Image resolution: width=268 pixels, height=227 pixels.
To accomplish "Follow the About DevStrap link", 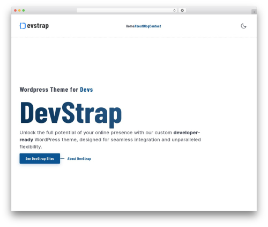I will point(79,159).
